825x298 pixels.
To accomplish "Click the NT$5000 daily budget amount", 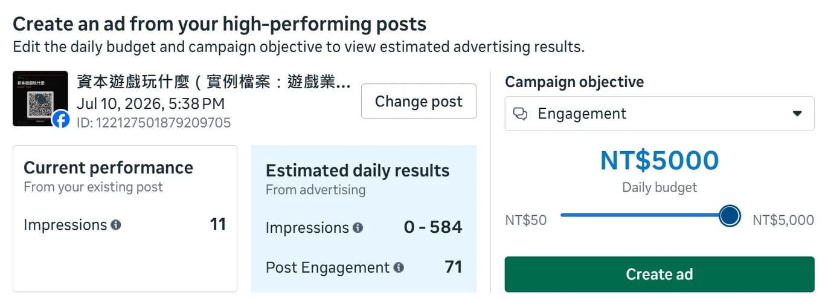I will pyautogui.click(x=660, y=161).
